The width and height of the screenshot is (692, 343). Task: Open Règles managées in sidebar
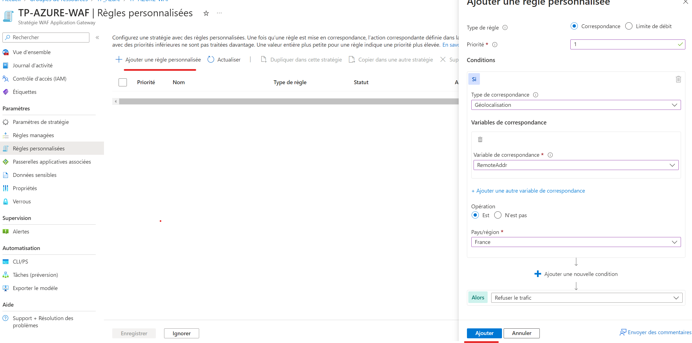[33, 135]
